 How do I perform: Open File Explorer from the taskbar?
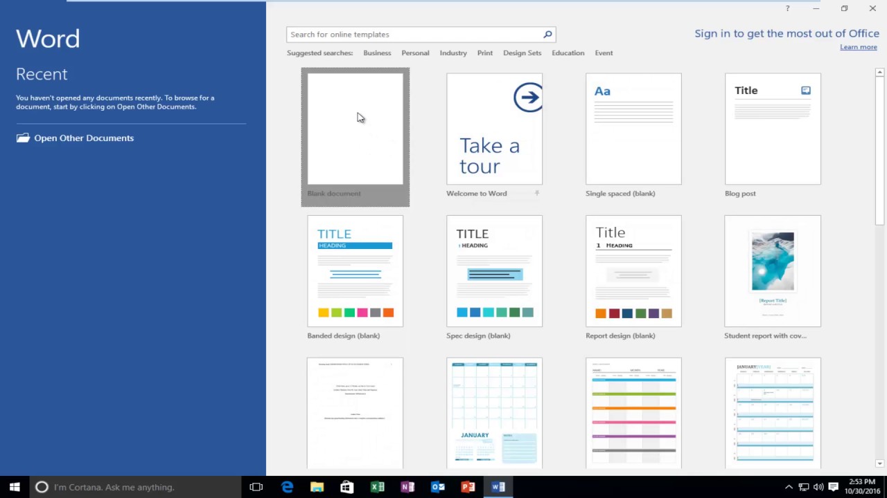click(317, 487)
